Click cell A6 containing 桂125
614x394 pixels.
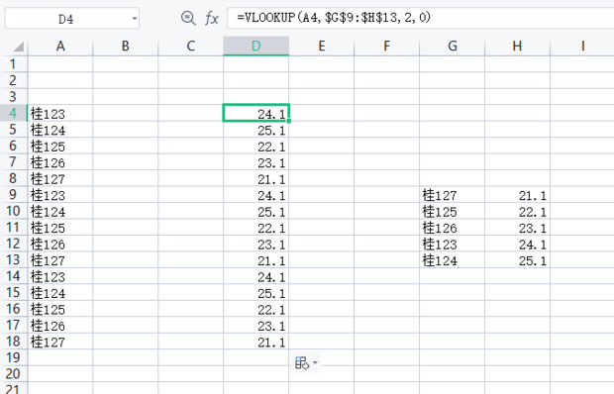(60, 146)
